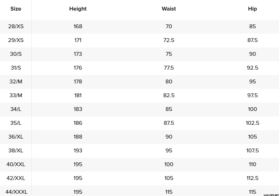Click the 44/XXXL size cell

click(16, 192)
